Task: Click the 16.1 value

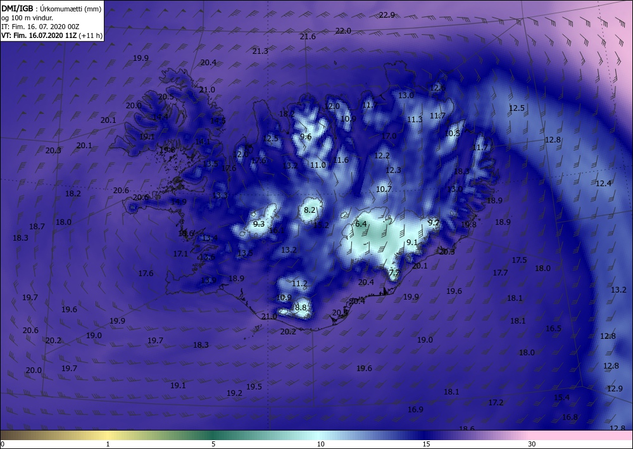Action: 277,231
